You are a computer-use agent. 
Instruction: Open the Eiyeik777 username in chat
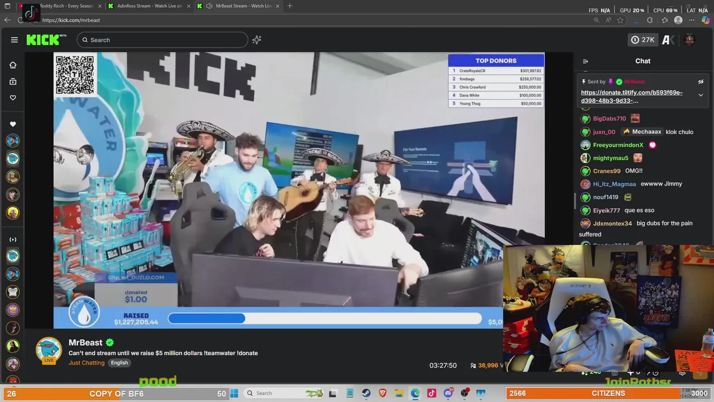tap(606, 210)
